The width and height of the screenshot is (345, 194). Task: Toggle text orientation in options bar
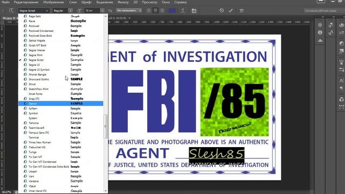(11, 11)
